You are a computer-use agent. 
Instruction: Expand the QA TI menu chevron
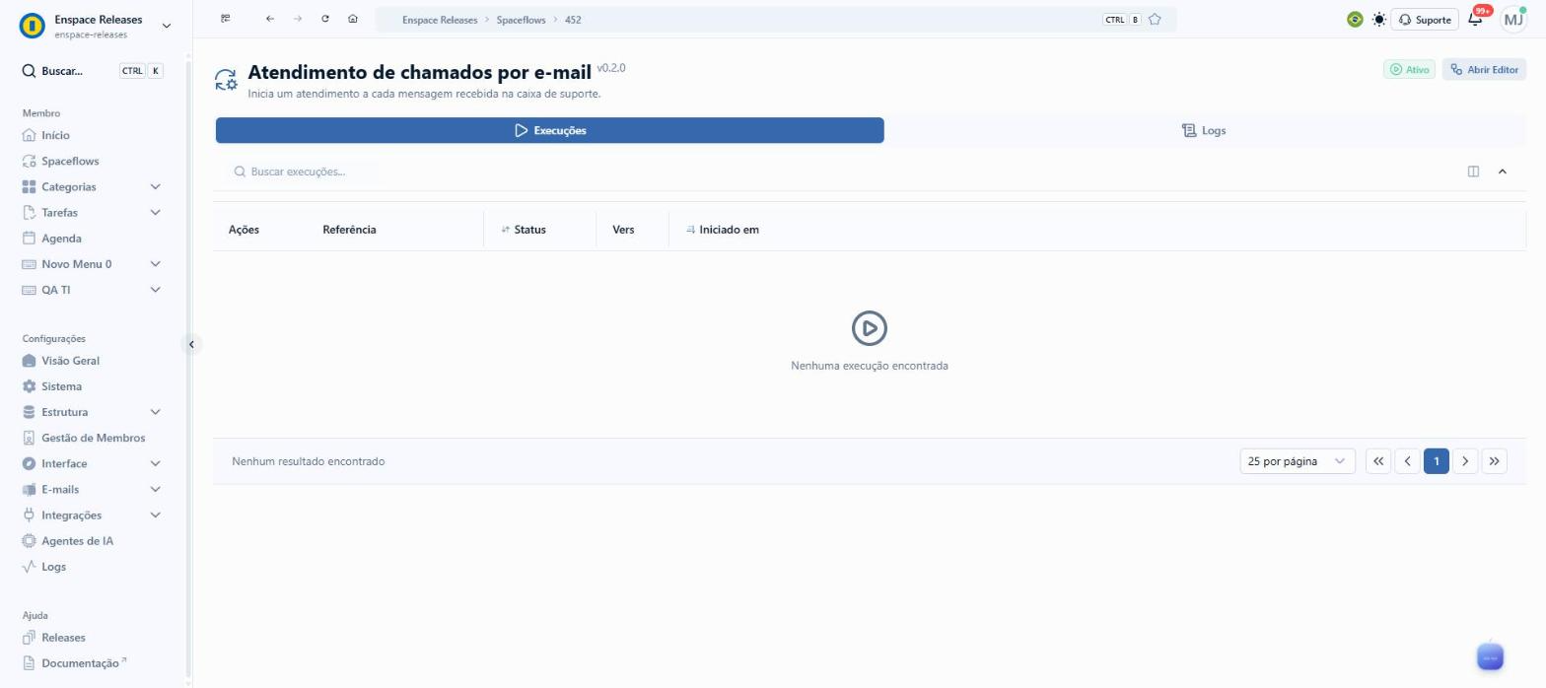pos(155,290)
